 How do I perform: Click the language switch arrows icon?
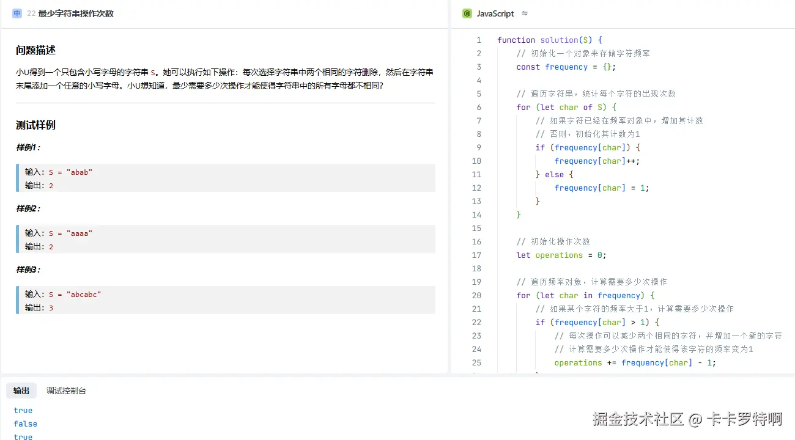(x=525, y=13)
